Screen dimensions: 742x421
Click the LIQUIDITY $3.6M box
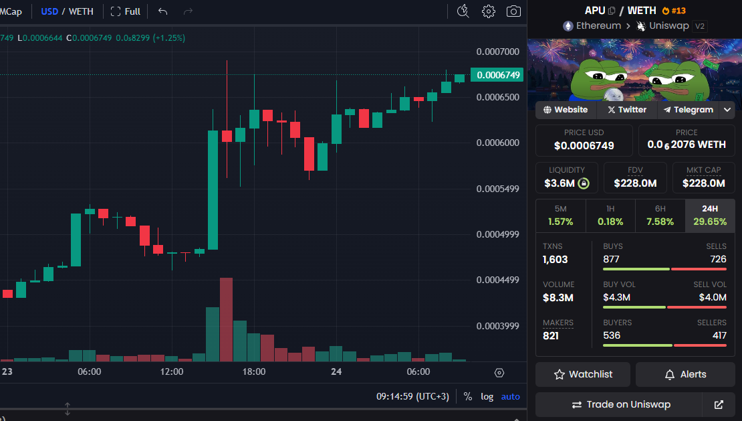tap(567, 177)
